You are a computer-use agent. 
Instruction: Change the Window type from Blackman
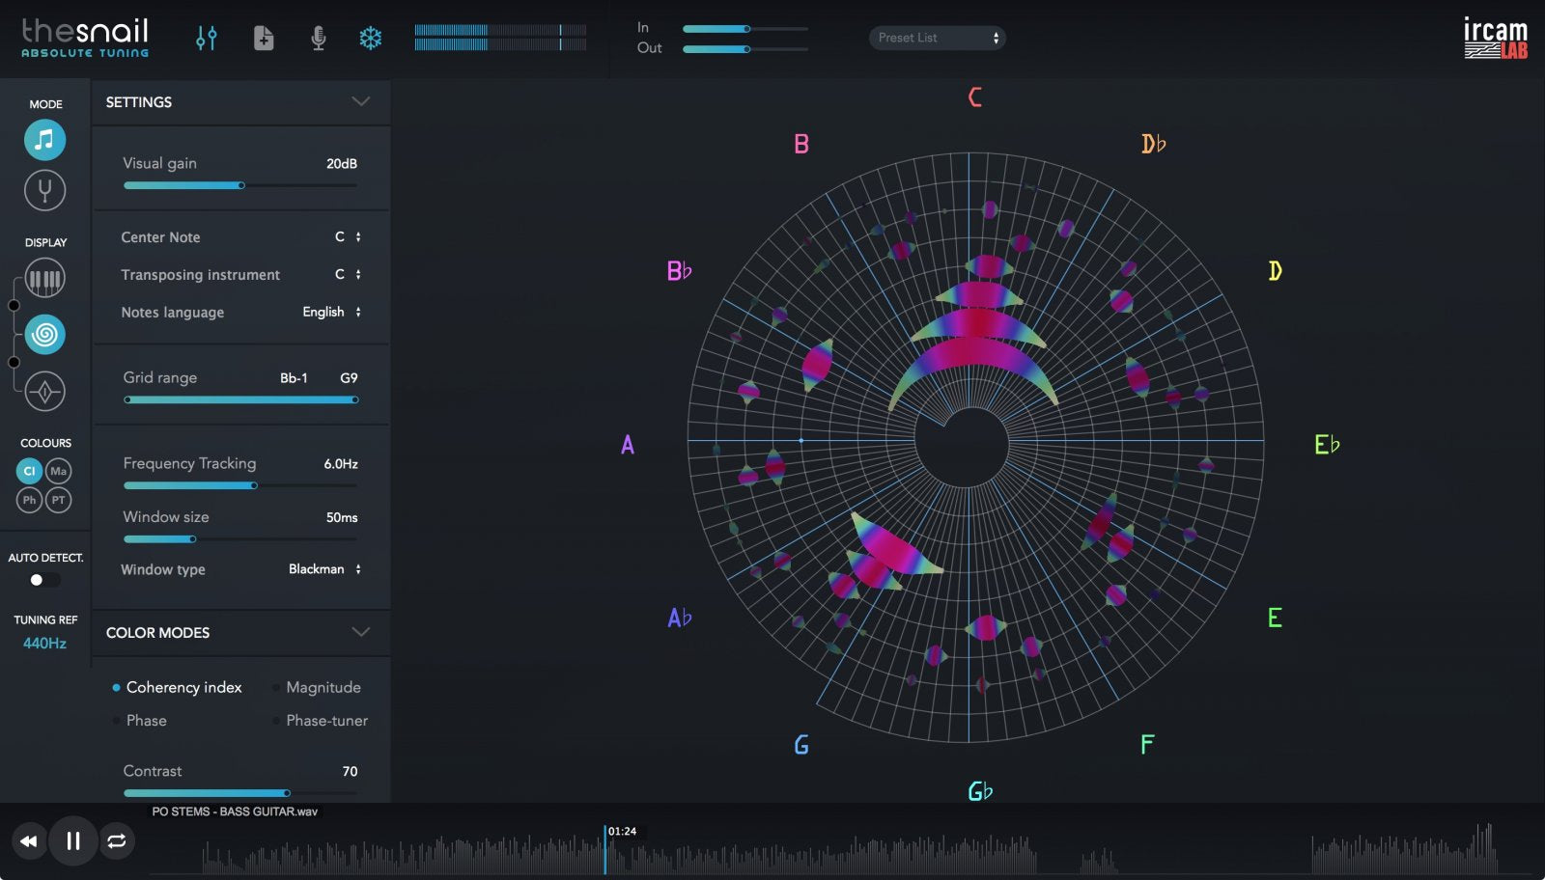(x=325, y=569)
